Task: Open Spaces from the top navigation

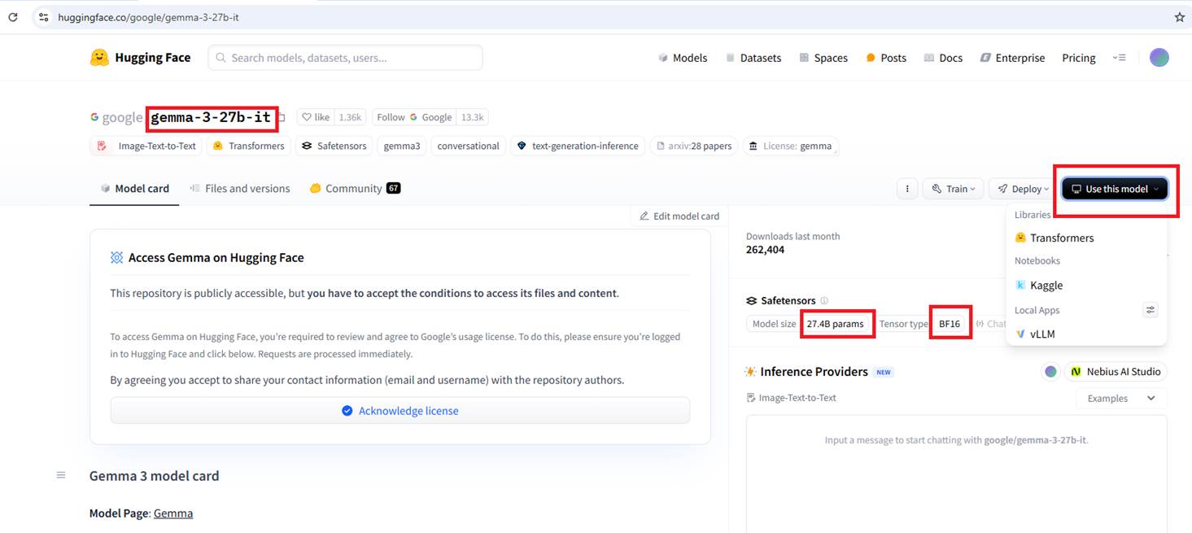Action: [x=823, y=58]
